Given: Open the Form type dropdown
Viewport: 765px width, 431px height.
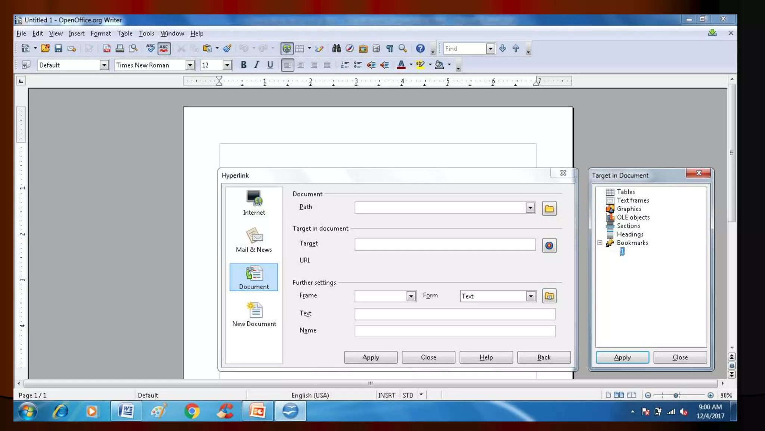Looking at the screenshot, I should pyautogui.click(x=530, y=296).
